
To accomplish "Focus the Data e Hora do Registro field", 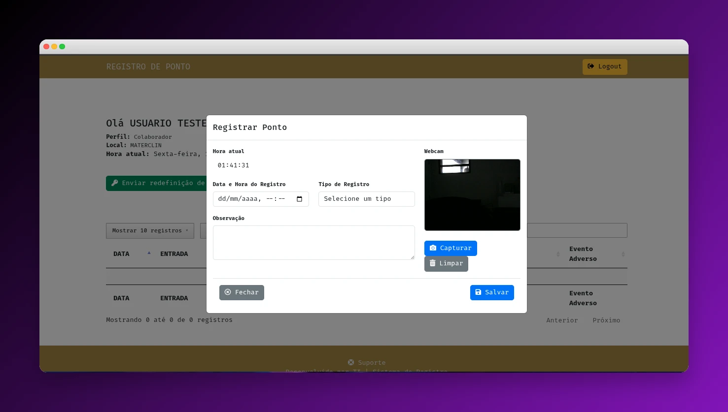I will (261, 199).
